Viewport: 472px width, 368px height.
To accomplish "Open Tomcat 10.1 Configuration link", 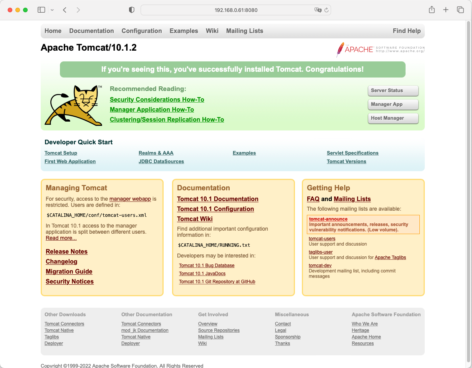I will tap(215, 209).
